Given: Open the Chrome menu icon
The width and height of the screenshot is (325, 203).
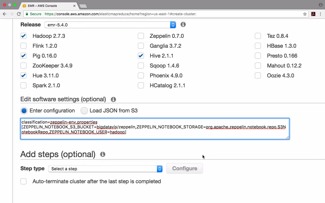Looking at the screenshot, I should (x=321, y=14).
